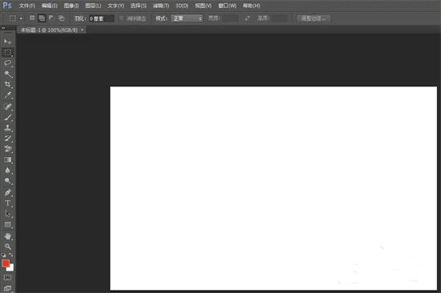
Task: Click the 羽化 feather input field
Action: tap(101, 18)
